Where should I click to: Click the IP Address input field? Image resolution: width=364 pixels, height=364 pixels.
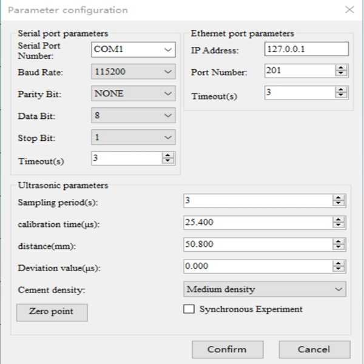click(306, 49)
